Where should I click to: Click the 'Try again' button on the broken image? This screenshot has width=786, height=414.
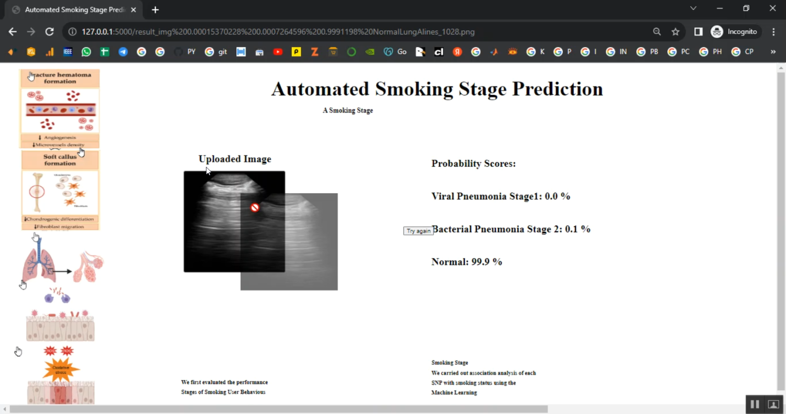pyautogui.click(x=418, y=231)
